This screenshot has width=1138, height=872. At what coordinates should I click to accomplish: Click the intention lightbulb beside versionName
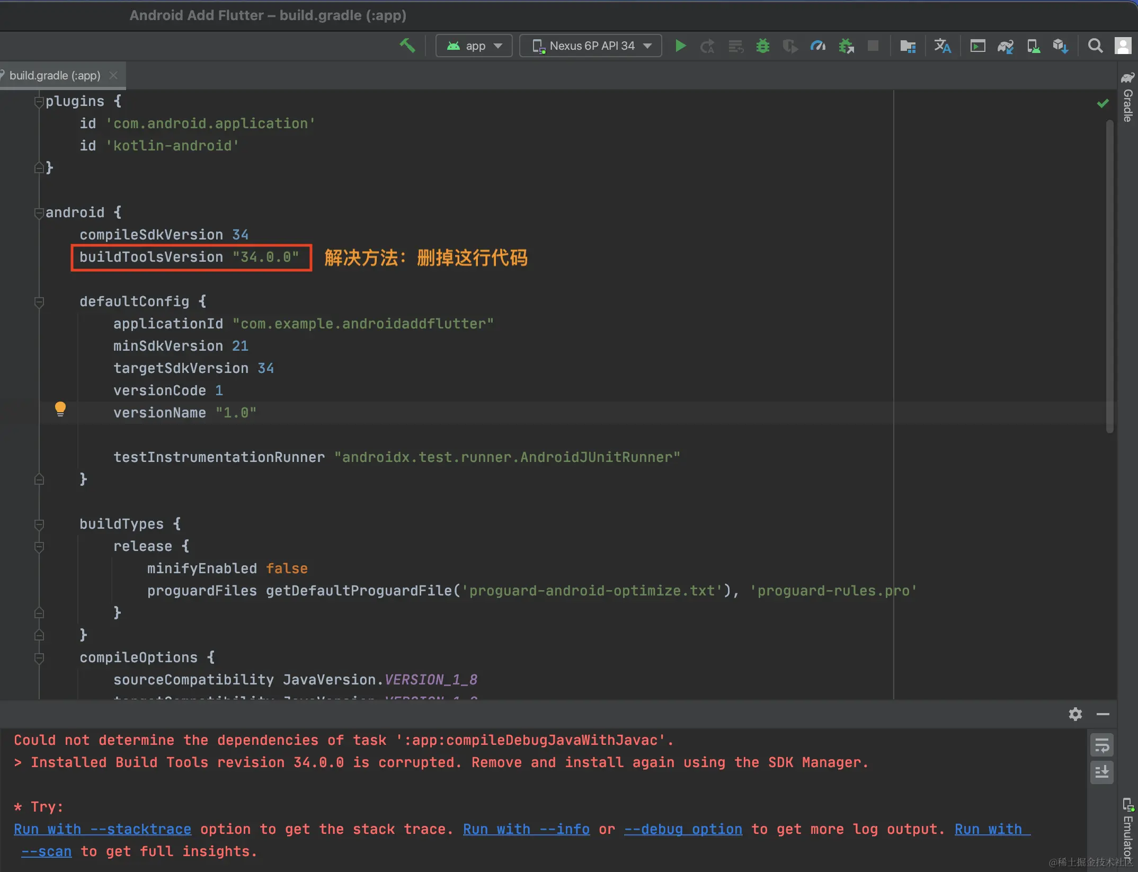pyautogui.click(x=60, y=408)
